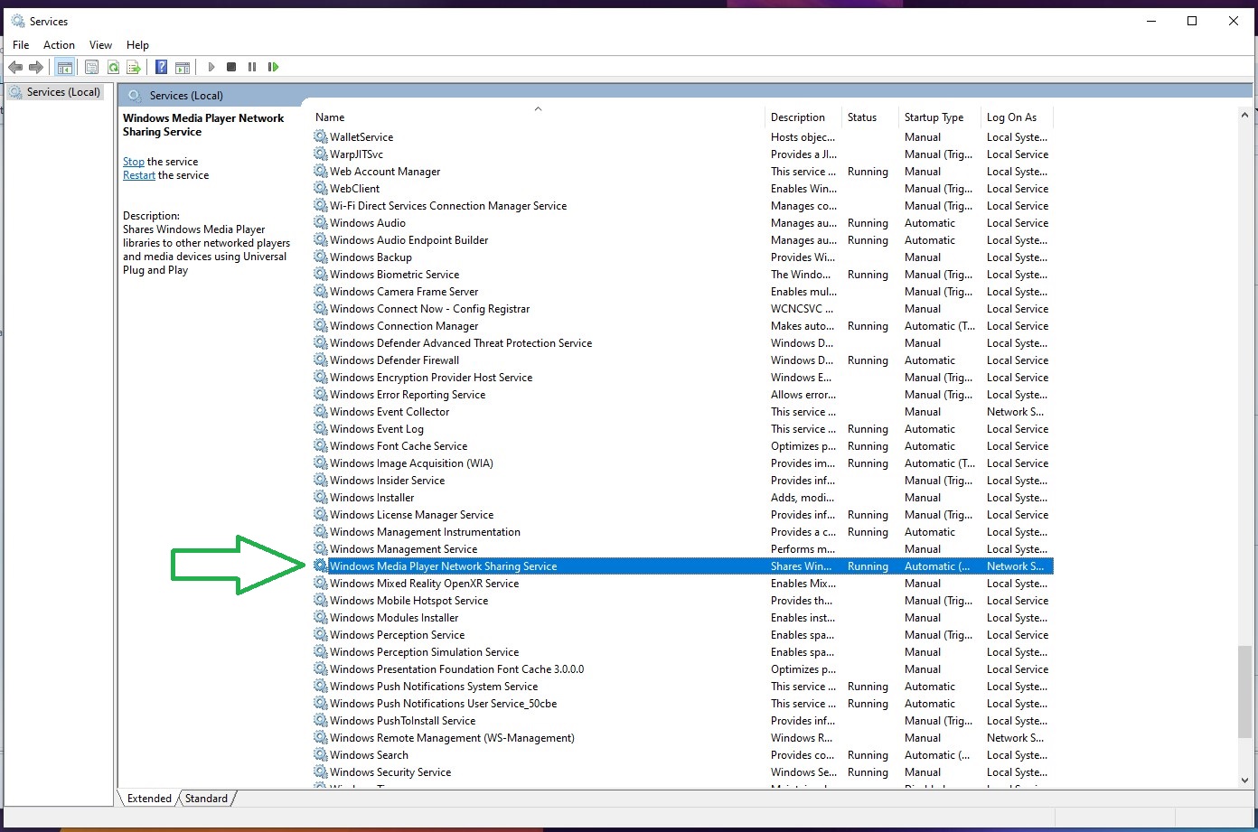Click the Pause service toolbar icon

click(252, 66)
